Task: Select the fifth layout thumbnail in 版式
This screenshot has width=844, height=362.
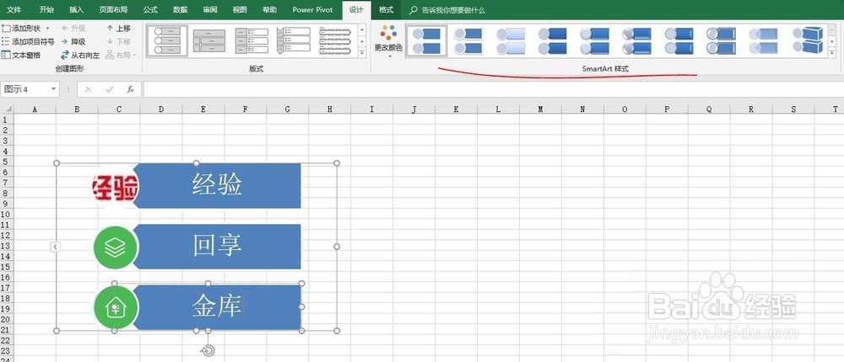Action: (x=335, y=40)
